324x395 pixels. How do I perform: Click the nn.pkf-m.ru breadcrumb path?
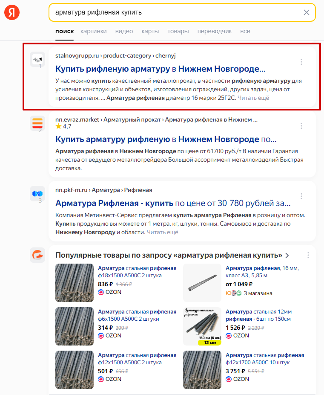coord(103,190)
